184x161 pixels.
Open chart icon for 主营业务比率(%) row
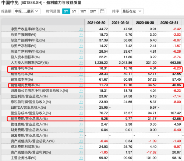pyautogui.click(x=81, y=158)
